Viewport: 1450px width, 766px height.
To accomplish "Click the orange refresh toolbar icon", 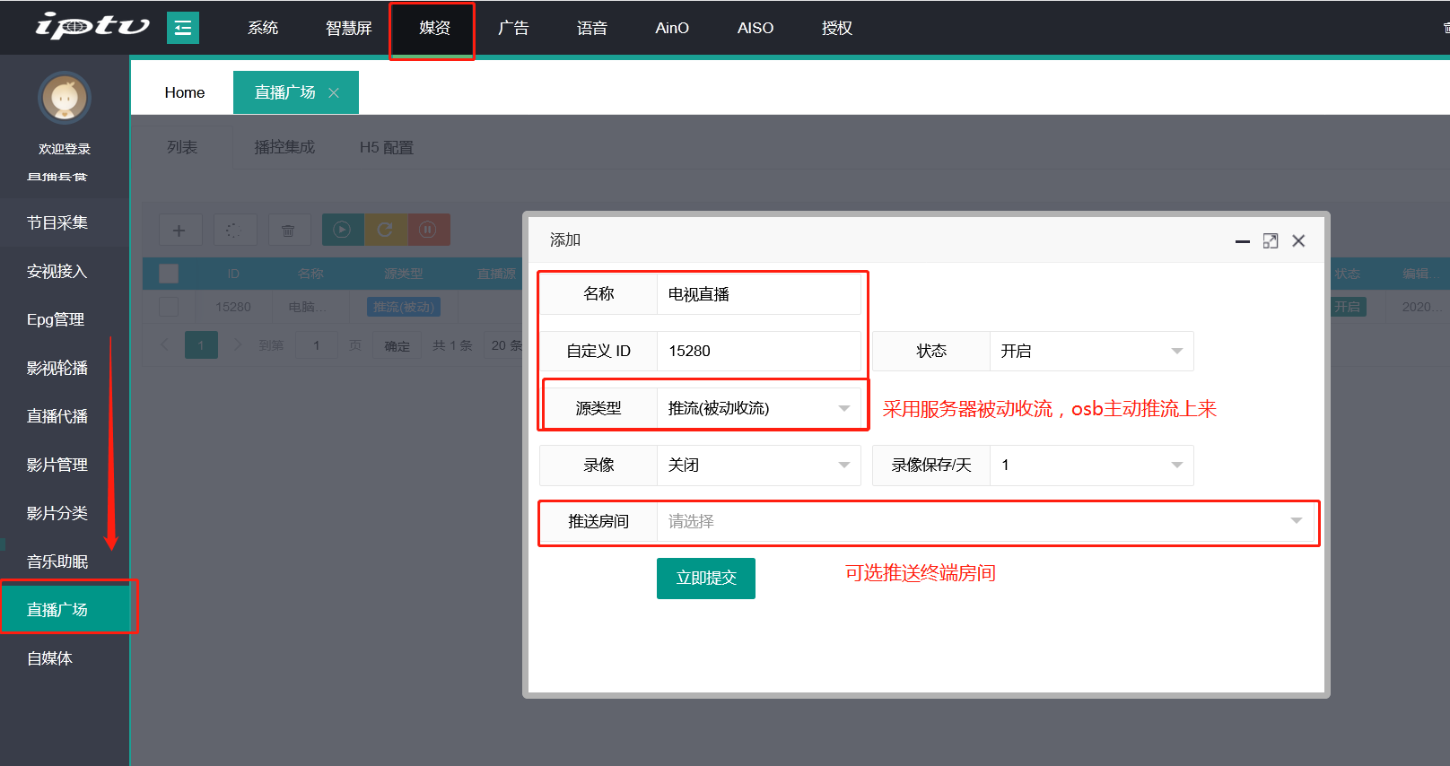I will [x=385, y=230].
